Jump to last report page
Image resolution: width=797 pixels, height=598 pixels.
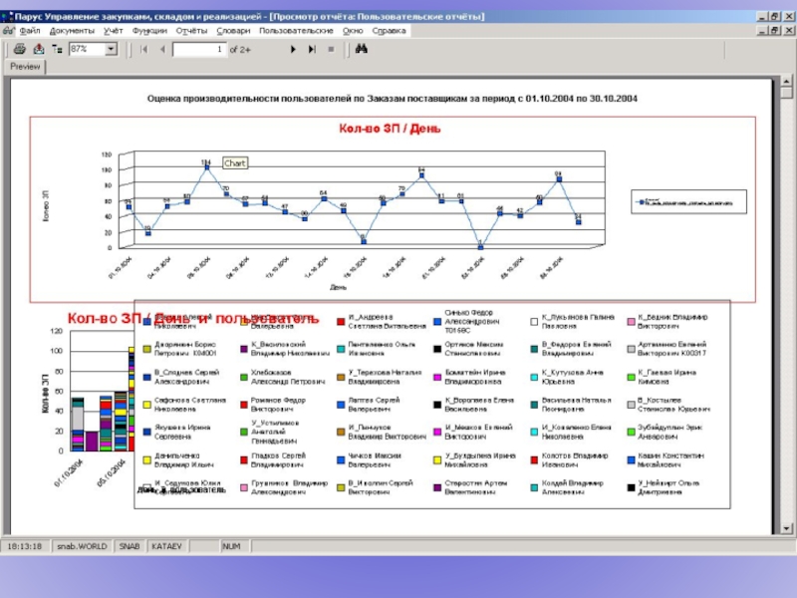312,48
